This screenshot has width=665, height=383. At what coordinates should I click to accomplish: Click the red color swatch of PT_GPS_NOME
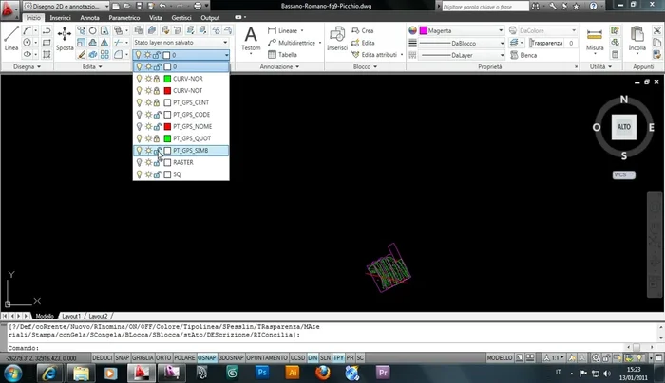pos(167,126)
